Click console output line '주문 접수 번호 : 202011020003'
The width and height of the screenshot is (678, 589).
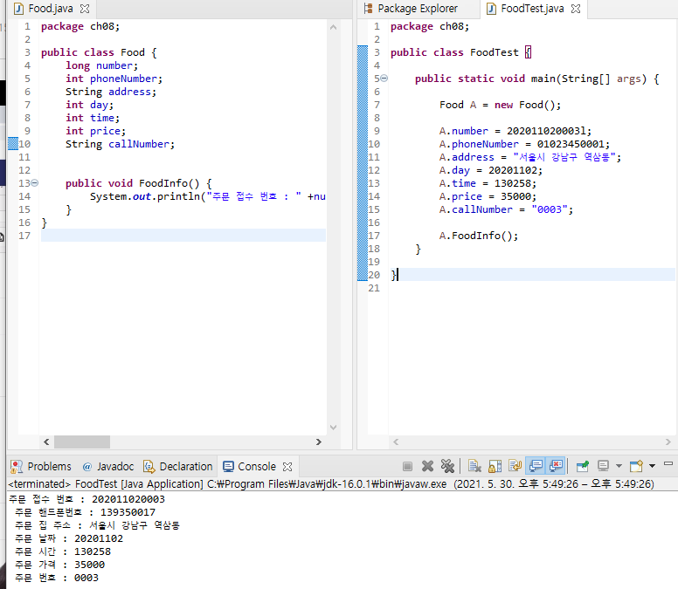coord(86,499)
